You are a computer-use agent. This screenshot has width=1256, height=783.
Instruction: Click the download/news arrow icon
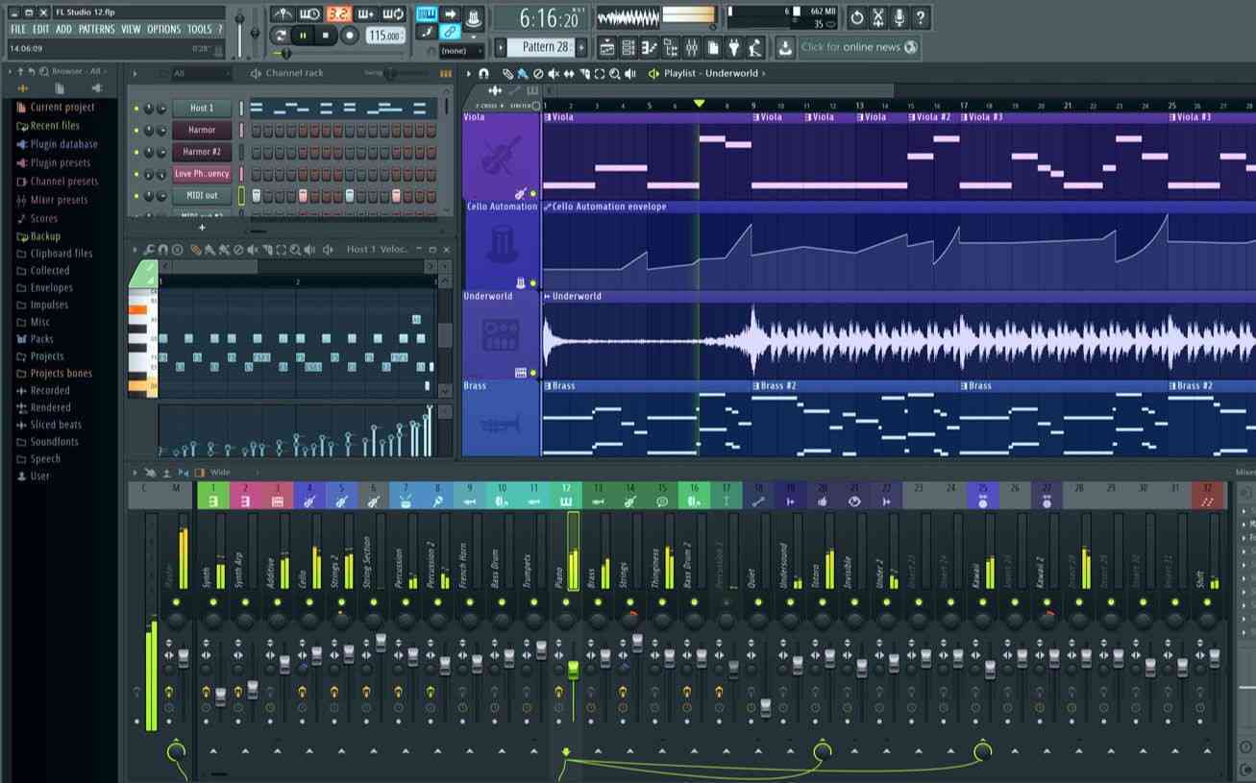coord(785,47)
